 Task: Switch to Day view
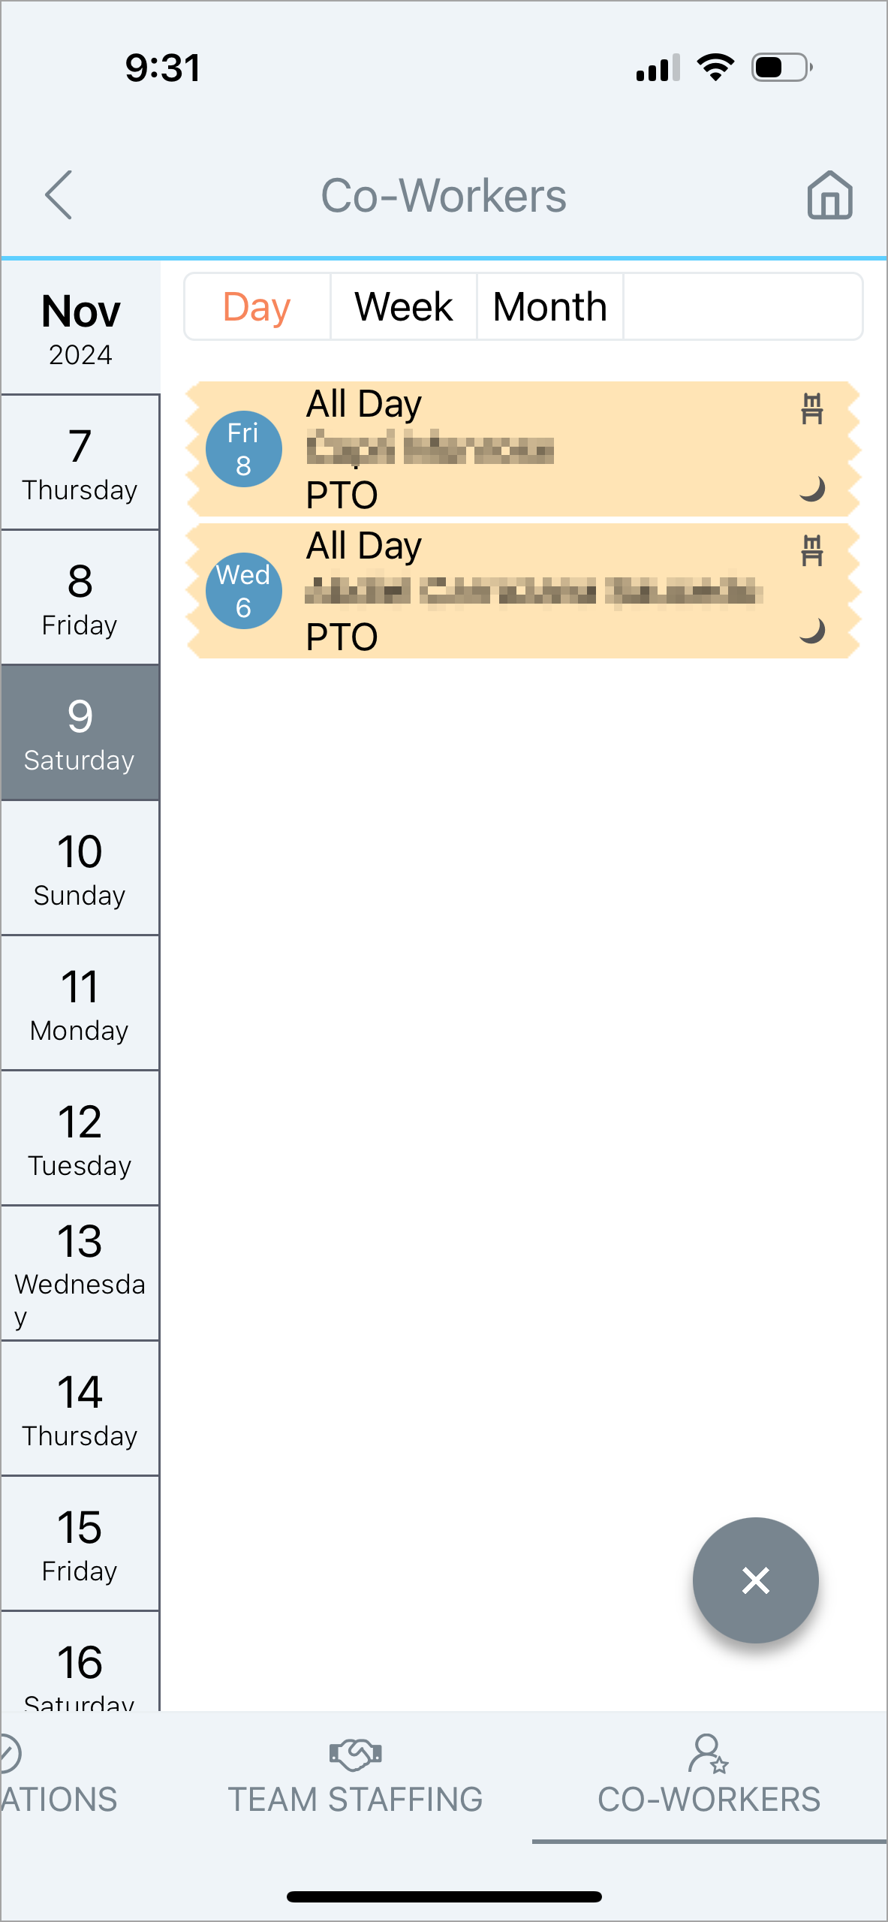[257, 306]
